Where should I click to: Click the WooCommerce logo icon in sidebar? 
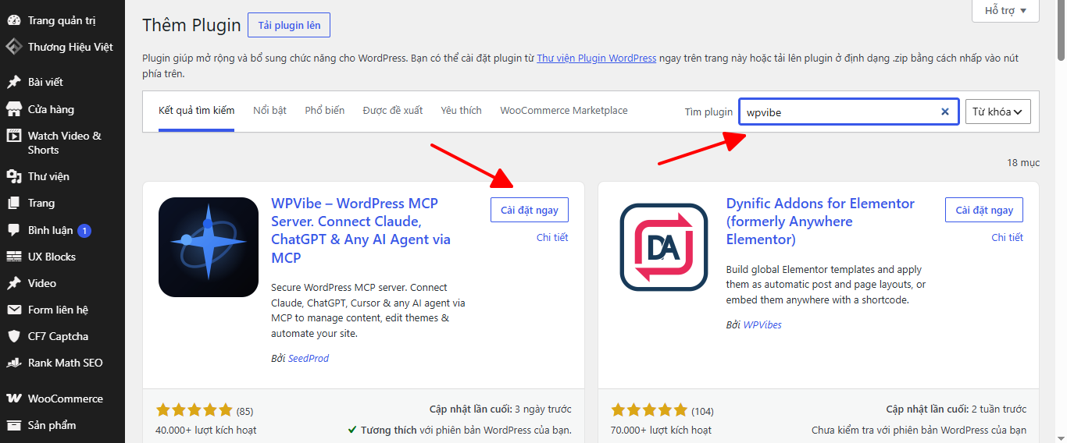pyautogui.click(x=13, y=399)
